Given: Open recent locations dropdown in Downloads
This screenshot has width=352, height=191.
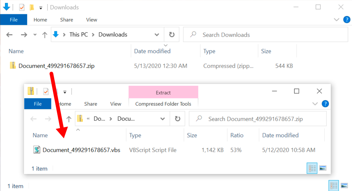Looking at the screenshot, I should (x=35, y=35).
